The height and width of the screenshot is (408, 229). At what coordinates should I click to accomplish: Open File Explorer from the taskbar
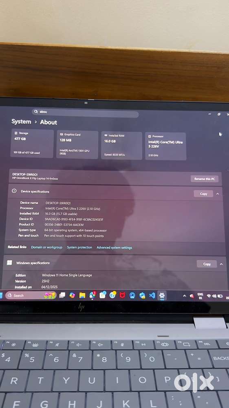pos(82,295)
